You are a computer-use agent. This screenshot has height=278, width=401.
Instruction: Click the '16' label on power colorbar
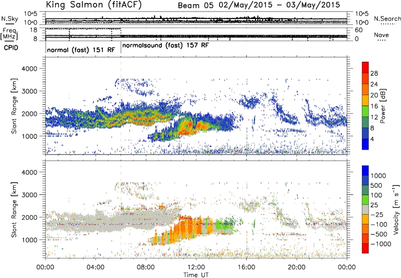pyautogui.click(x=374, y=106)
